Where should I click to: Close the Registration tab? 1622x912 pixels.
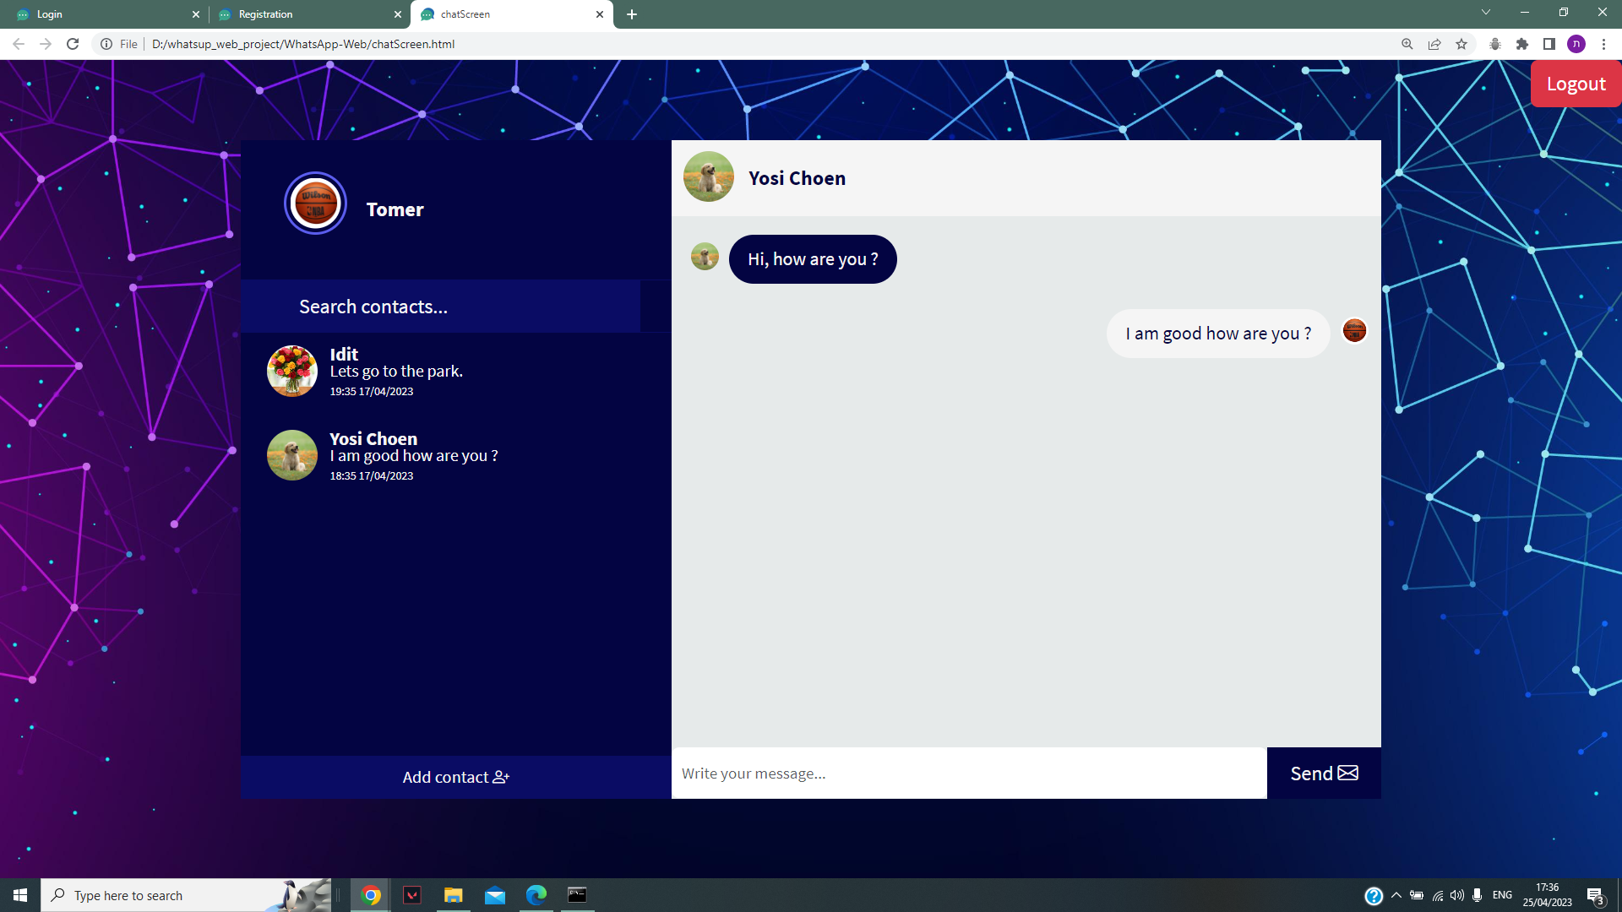(x=398, y=14)
